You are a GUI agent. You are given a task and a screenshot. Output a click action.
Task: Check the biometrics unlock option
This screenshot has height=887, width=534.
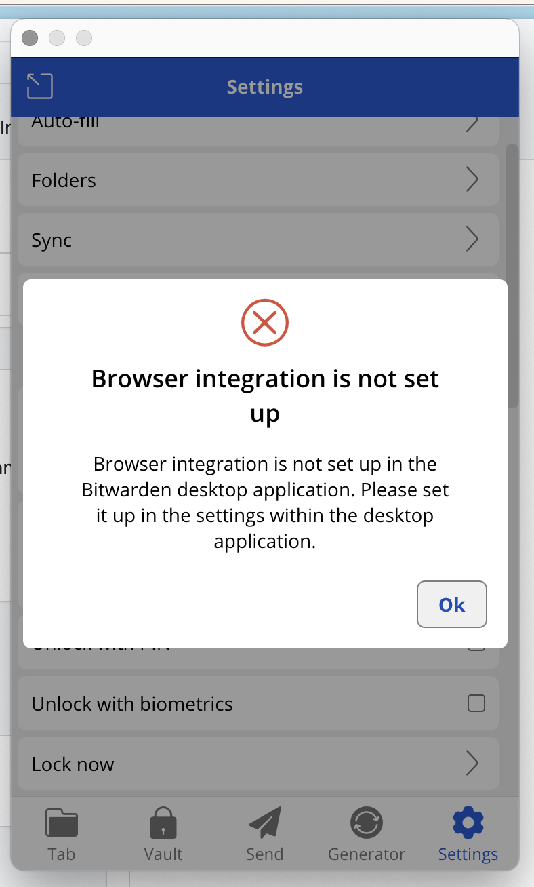(476, 703)
